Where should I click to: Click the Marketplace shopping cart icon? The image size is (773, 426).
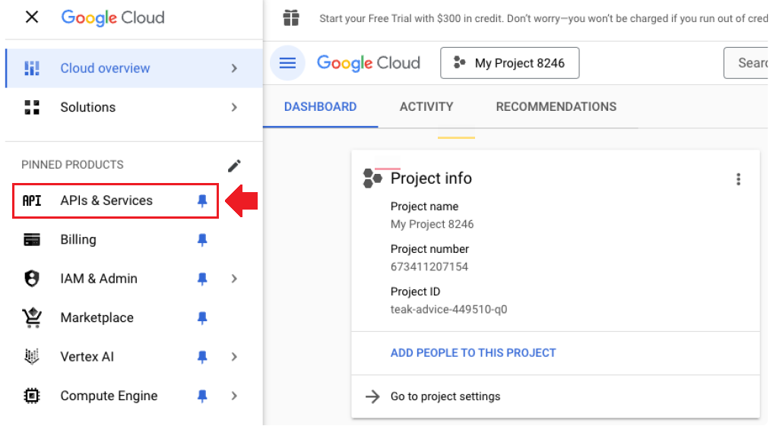32,317
